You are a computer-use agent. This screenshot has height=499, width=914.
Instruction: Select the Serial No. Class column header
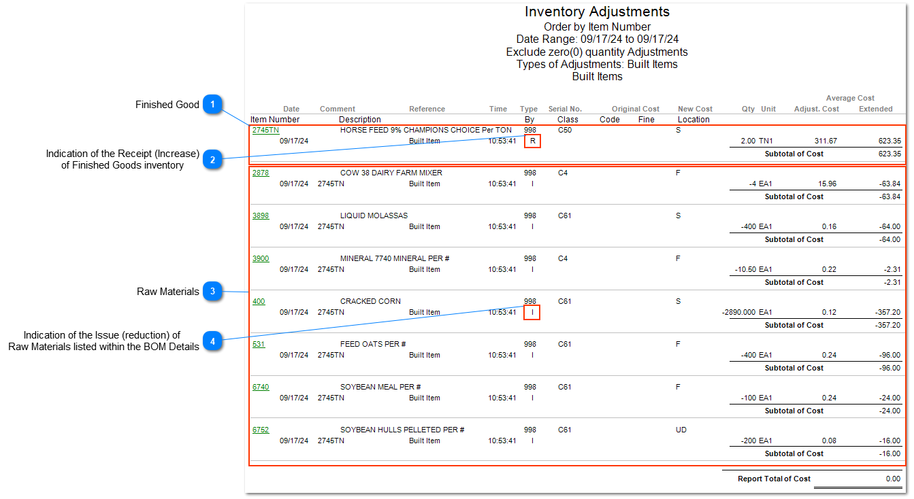566,114
